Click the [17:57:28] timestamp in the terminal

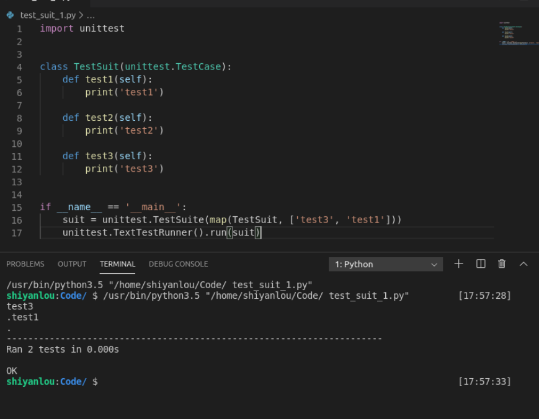pos(484,296)
